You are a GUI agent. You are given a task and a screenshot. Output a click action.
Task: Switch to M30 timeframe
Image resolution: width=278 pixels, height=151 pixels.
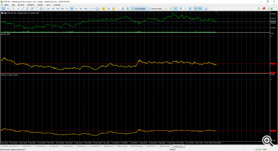[62, 9]
